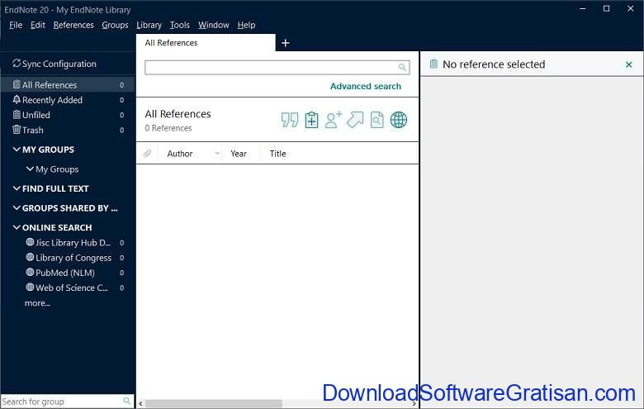
Task: Add a new tab with plus
Action: 286,43
